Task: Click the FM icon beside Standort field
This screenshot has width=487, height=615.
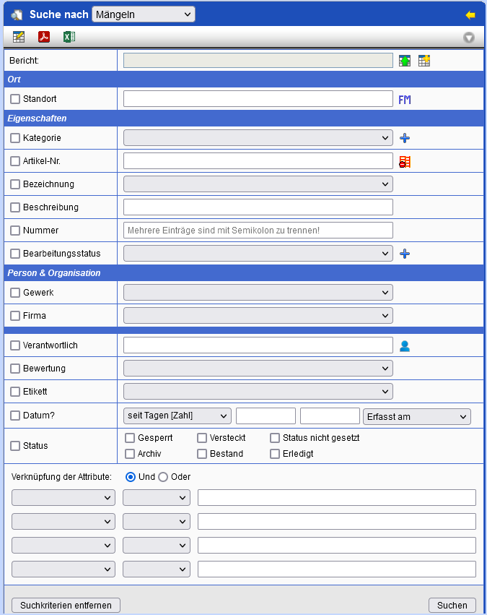Action: [x=405, y=99]
